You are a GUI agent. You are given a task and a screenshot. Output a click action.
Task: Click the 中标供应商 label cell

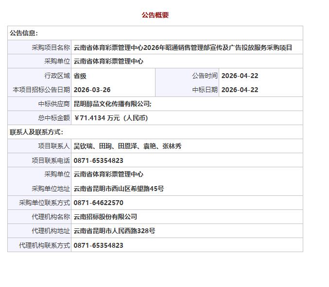point(54,104)
